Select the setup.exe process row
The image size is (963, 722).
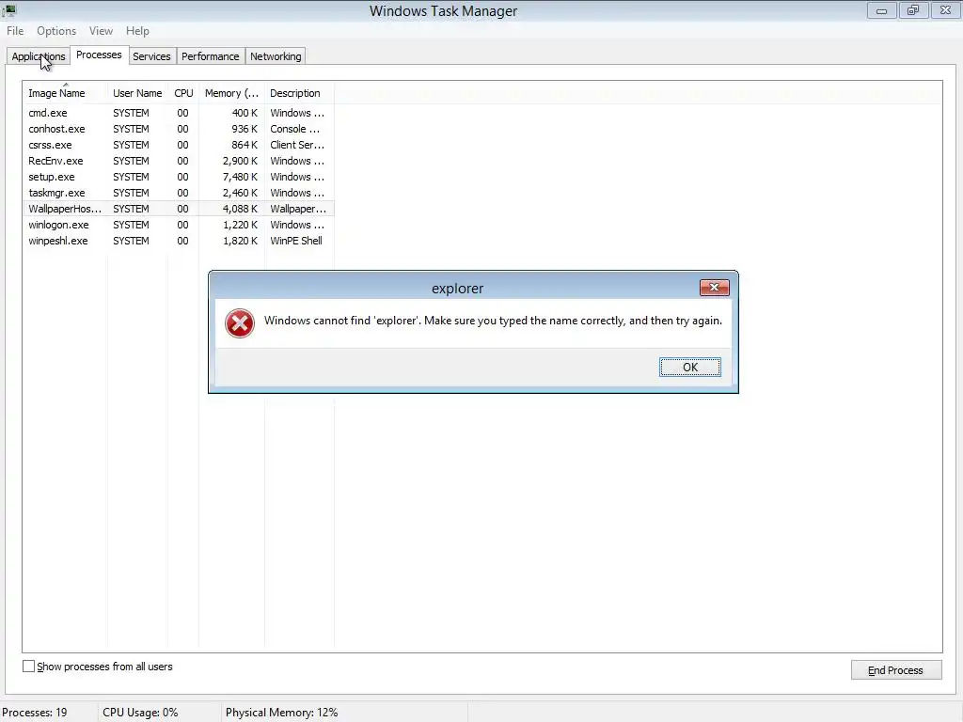point(179,177)
